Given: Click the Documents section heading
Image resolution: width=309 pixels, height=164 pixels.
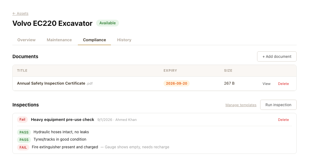Looking at the screenshot, I should 25,57.
